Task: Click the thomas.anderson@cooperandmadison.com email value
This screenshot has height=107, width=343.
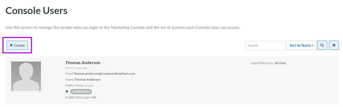Action: pyautogui.click(x=104, y=73)
